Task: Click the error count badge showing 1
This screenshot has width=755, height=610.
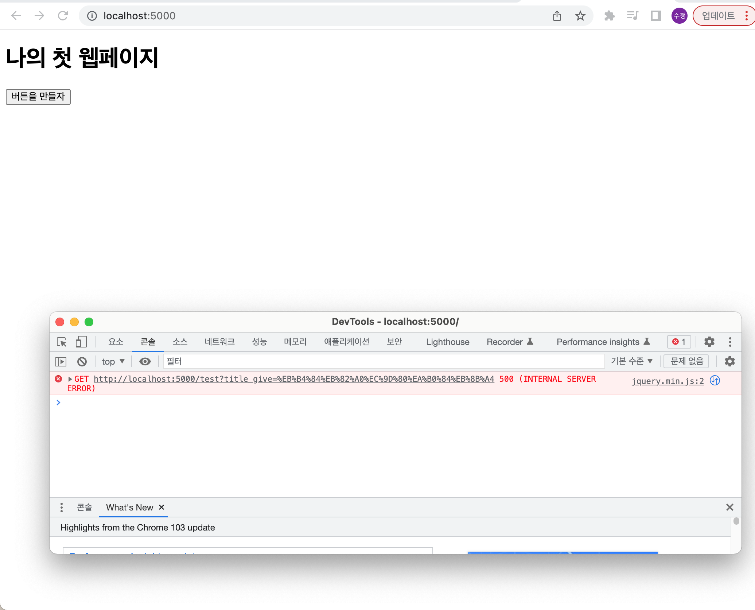Action: (679, 342)
